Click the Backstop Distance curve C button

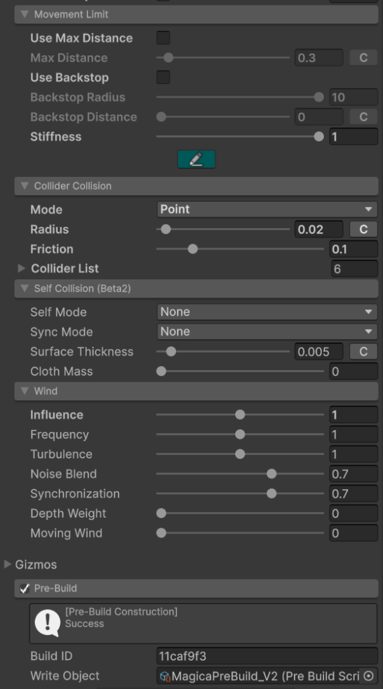click(364, 117)
